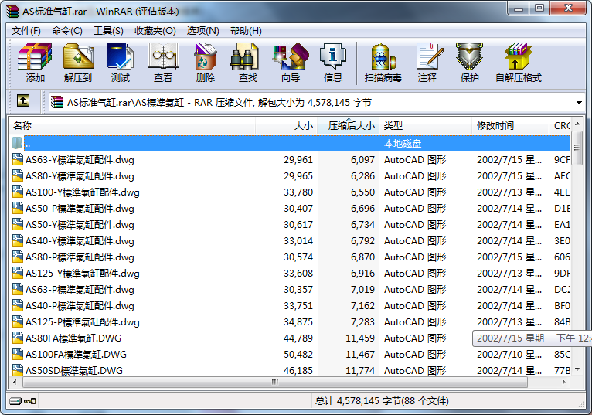Screen dimensions: 592x415
Task: Open the Tools (工具) menu
Action: pyautogui.click(x=108, y=31)
